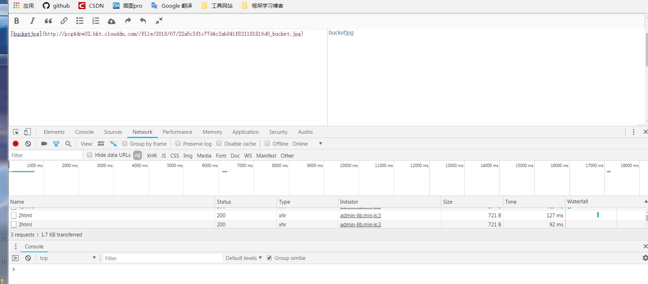Toggle the network filter funnel icon

tap(56, 144)
